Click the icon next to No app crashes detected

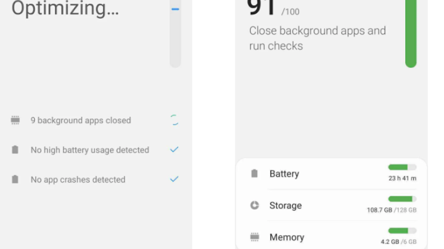point(15,180)
